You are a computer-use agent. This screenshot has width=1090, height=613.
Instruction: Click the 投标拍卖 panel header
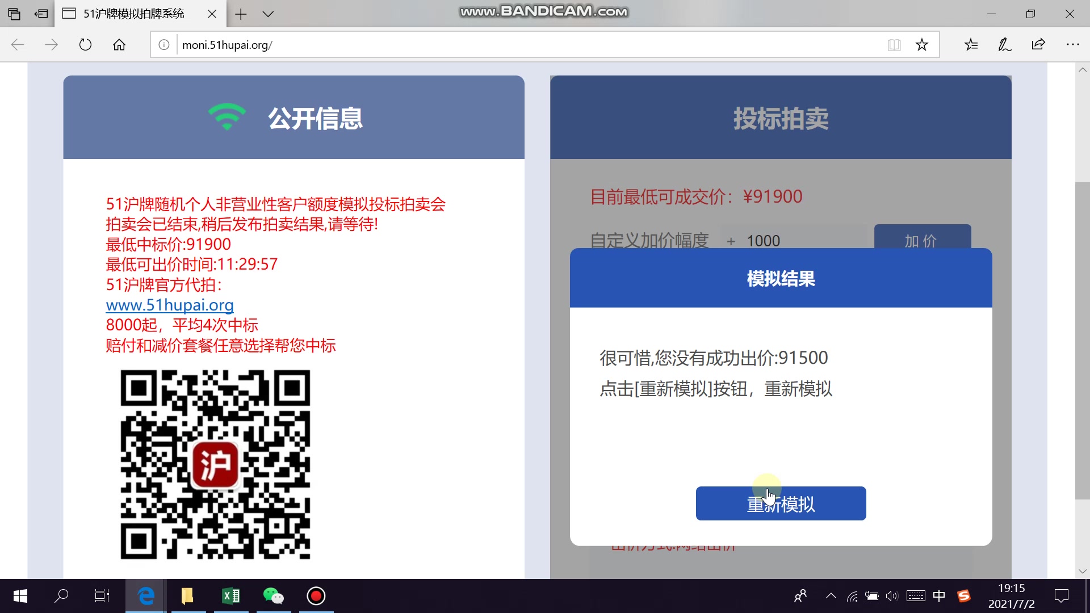coord(781,117)
